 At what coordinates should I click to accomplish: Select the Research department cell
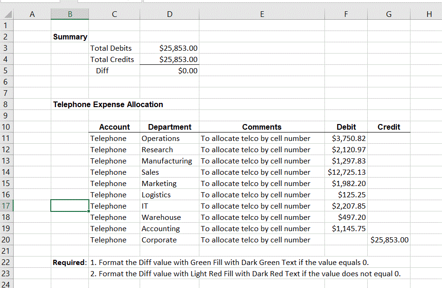[x=169, y=149]
